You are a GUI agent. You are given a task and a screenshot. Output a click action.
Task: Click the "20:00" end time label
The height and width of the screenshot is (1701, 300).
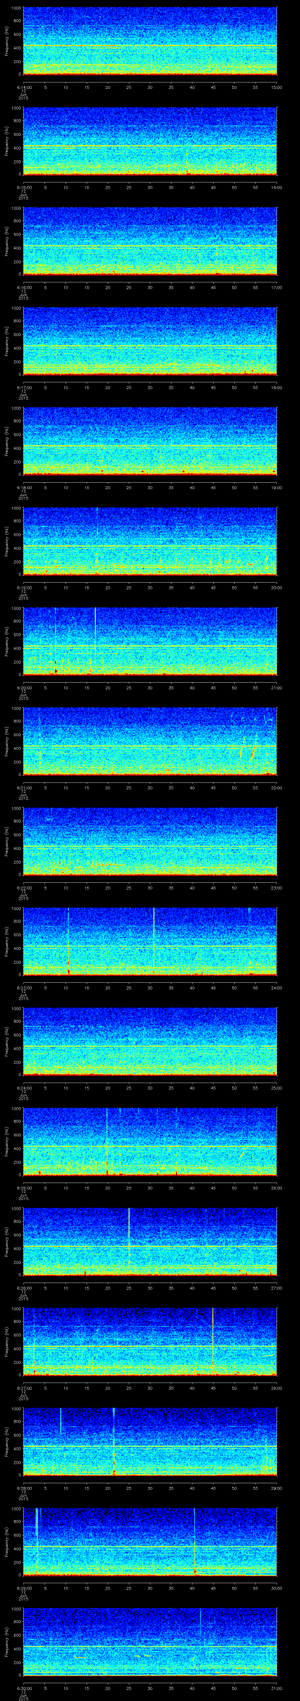(276, 588)
